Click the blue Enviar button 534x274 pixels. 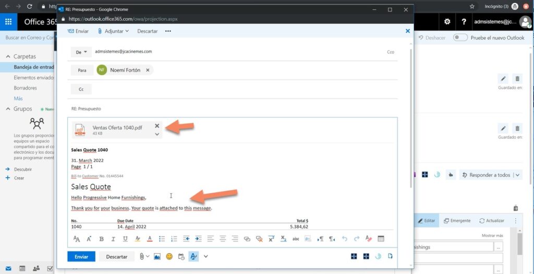pyautogui.click(x=81, y=256)
